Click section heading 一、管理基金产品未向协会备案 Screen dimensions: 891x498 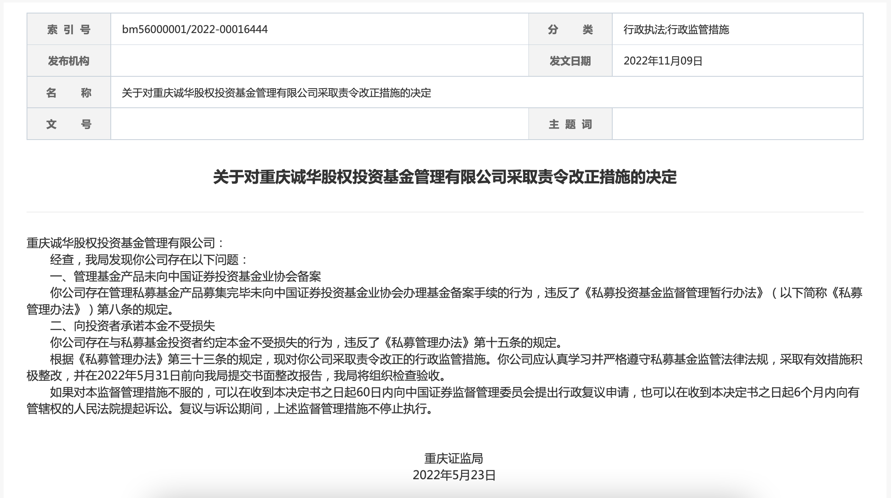point(185,276)
